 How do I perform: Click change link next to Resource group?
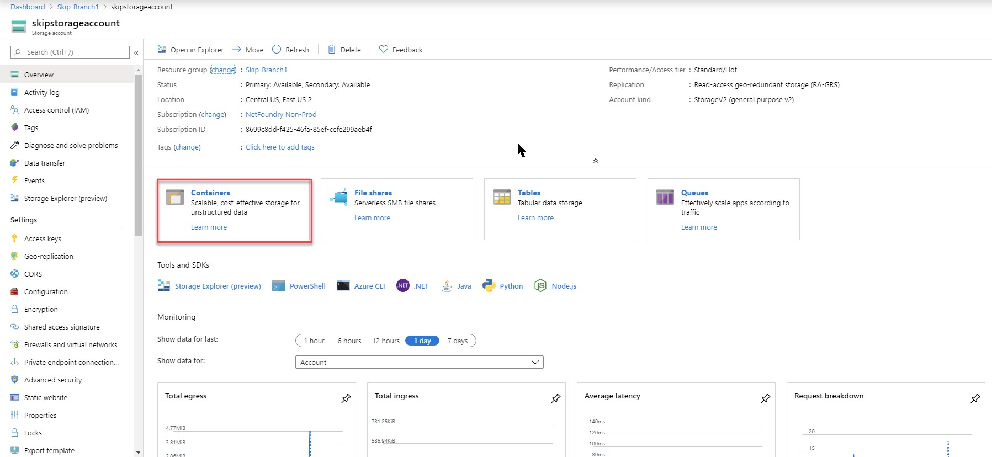pyautogui.click(x=223, y=70)
